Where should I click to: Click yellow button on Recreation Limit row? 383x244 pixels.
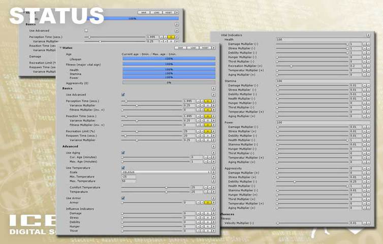click(x=207, y=131)
